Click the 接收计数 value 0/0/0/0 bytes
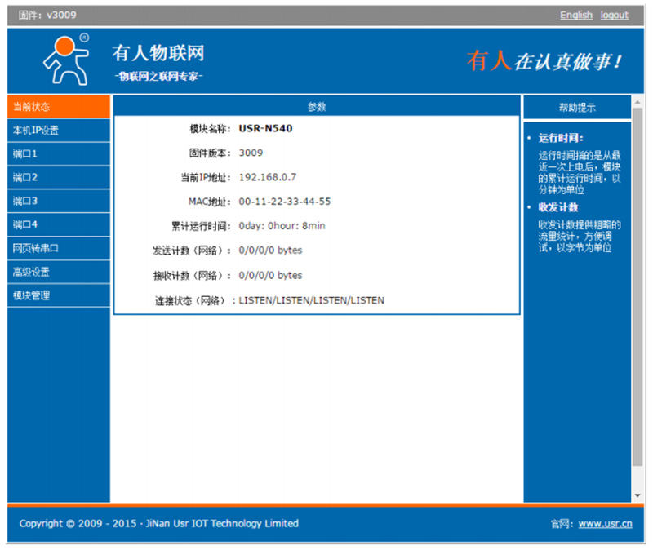Screen dimensions: 653x550 pyautogui.click(x=270, y=276)
